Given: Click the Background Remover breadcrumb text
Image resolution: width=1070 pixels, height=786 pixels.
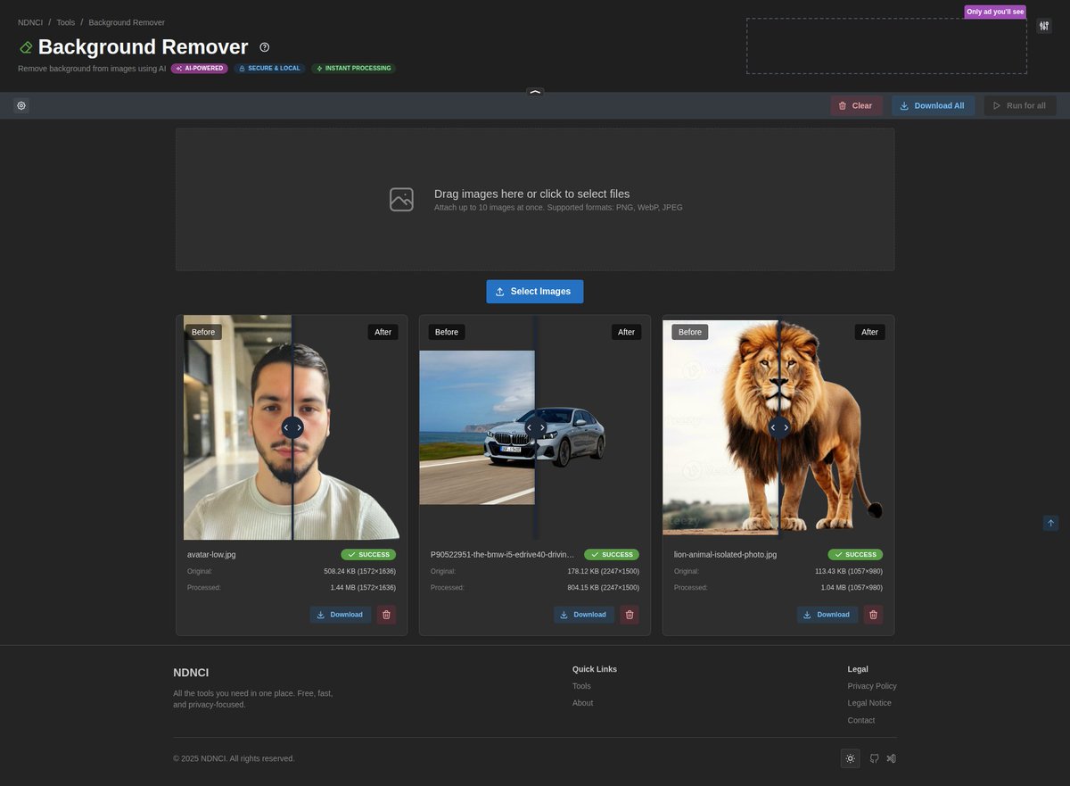Looking at the screenshot, I should (x=127, y=22).
